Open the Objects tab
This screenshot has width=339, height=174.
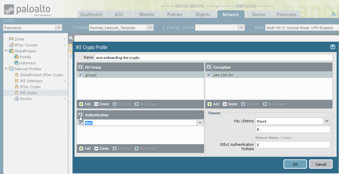point(203,15)
